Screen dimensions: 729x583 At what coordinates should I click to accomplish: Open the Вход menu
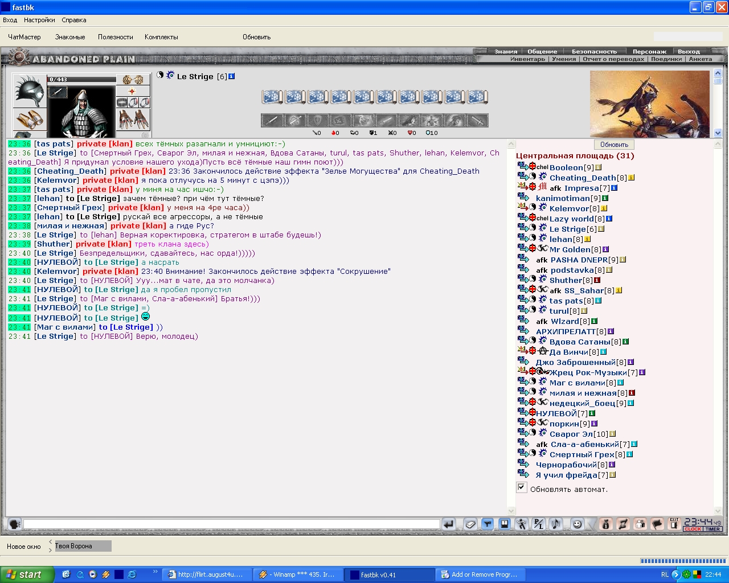pos(10,20)
